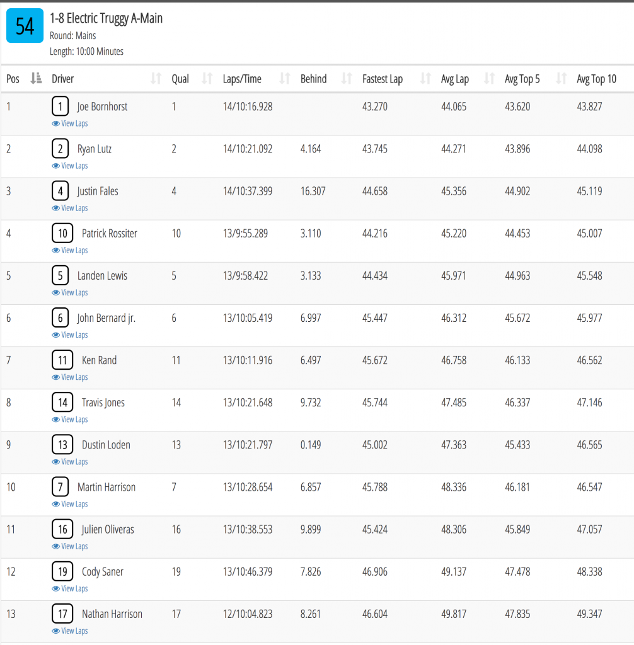Sort by Qual column arrows icon
634x645 pixels.
tap(207, 78)
